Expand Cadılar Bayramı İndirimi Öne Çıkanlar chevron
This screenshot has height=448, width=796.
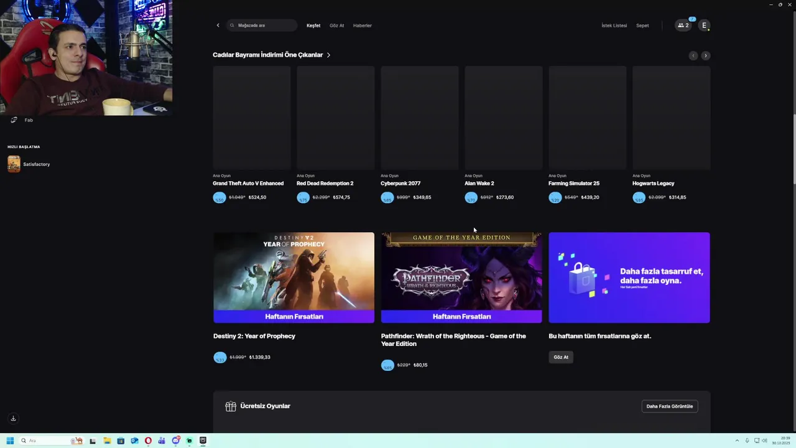point(328,55)
